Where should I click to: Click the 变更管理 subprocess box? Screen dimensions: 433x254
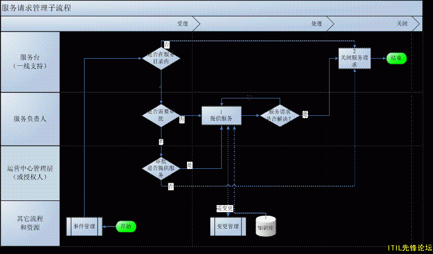coord(228,226)
